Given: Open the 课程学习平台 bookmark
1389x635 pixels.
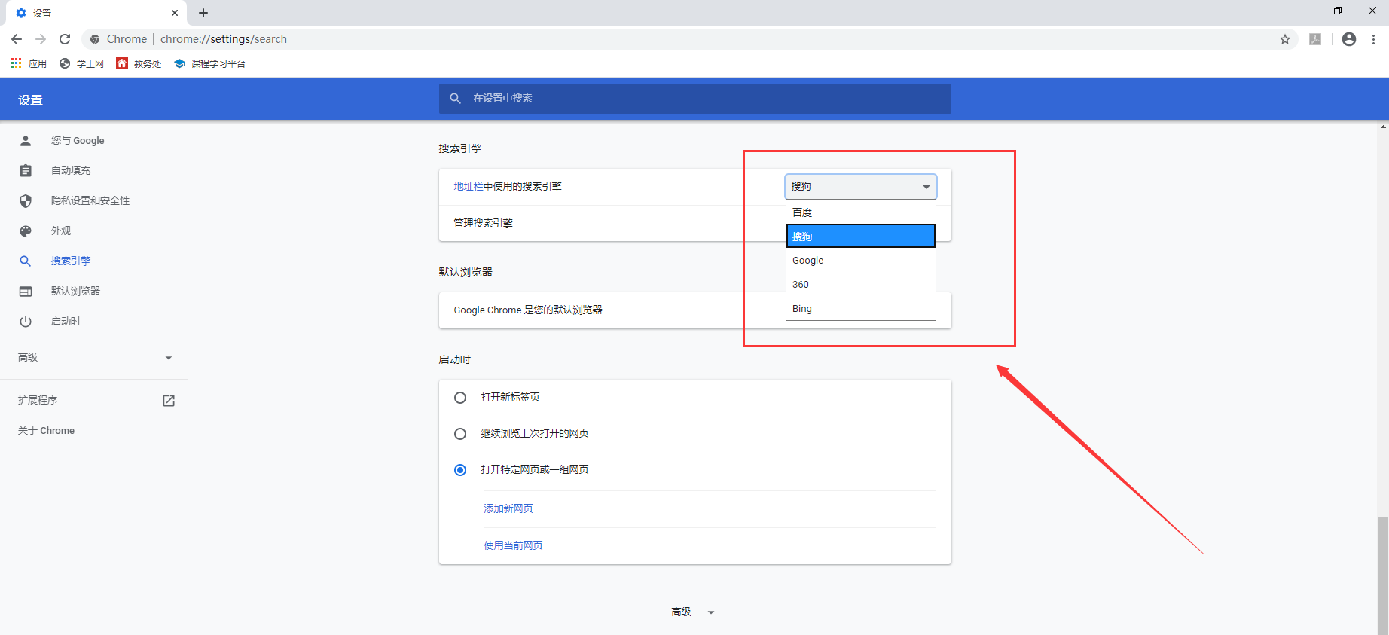Looking at the screenshot, I should pos(209,63).
